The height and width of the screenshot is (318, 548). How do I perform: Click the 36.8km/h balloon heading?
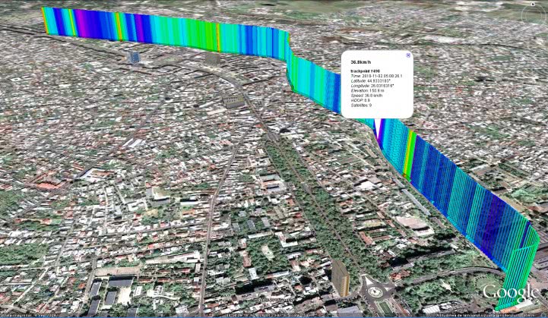coord(361,62)
